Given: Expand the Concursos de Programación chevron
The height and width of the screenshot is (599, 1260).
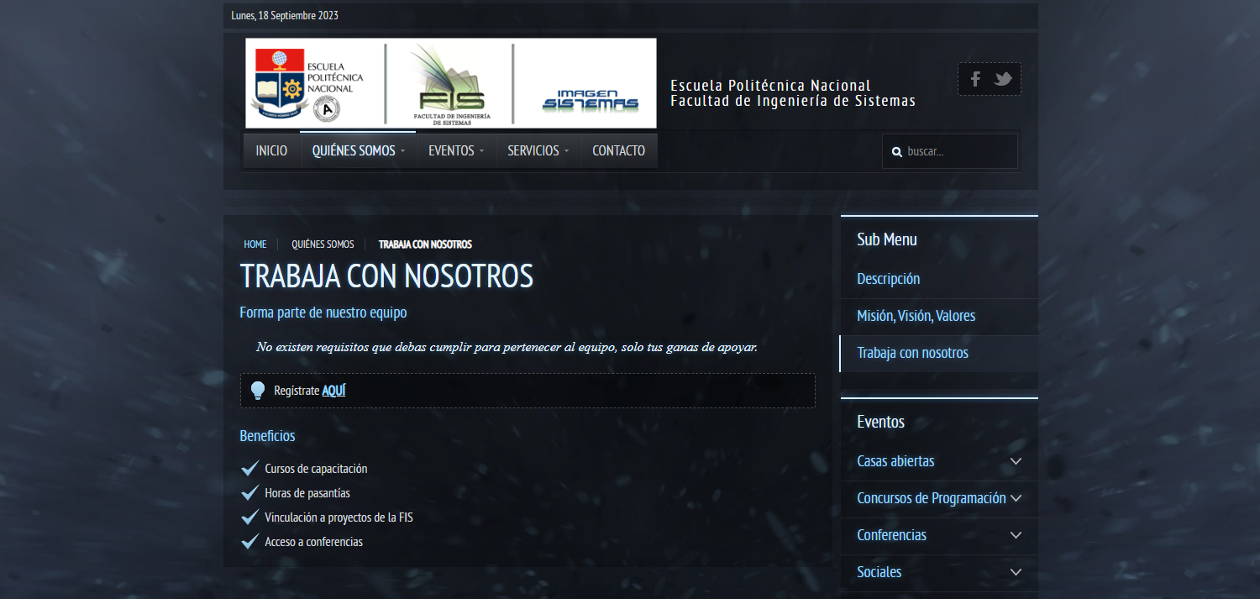Looking at the screenshot, I should tap(1016, 498).
